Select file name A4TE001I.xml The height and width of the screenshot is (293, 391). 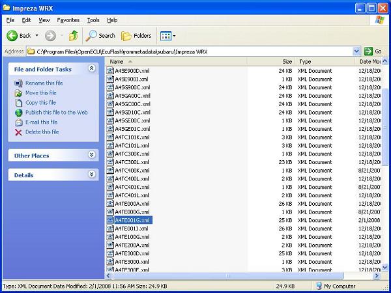pyautogui.click(x=132, y=229)
